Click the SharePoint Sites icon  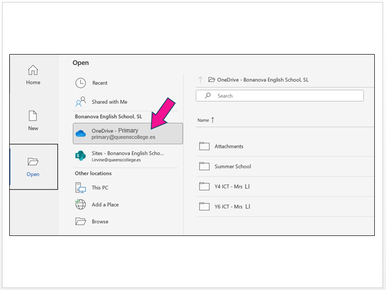click(80, 156)
